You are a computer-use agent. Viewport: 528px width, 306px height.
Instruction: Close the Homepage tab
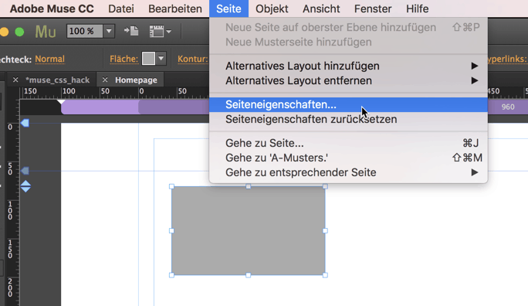click(x=105, y=80)
